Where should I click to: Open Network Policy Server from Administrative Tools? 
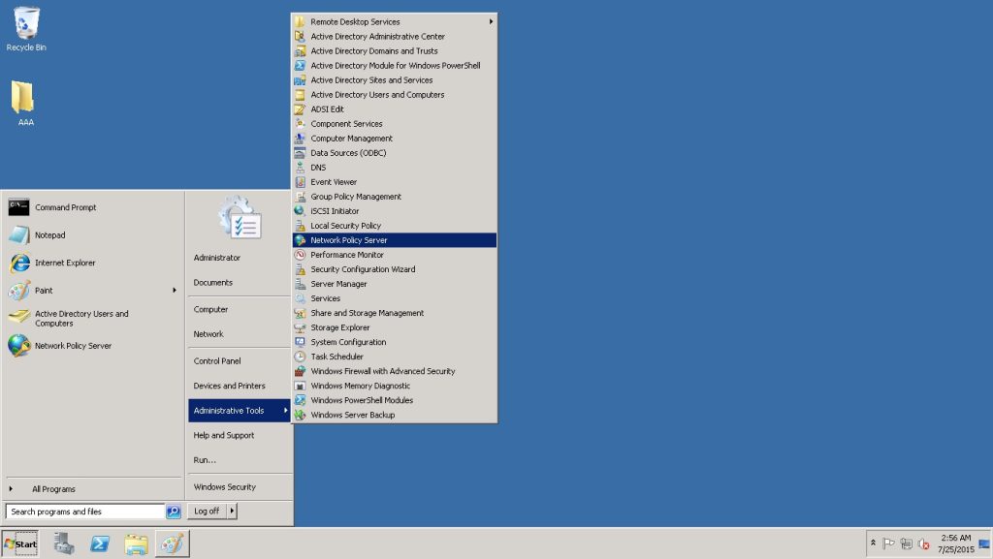pyautogui.click(x=349, y=240)
